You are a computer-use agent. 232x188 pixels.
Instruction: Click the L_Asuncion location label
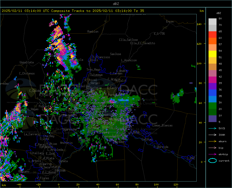coord(129,60)
